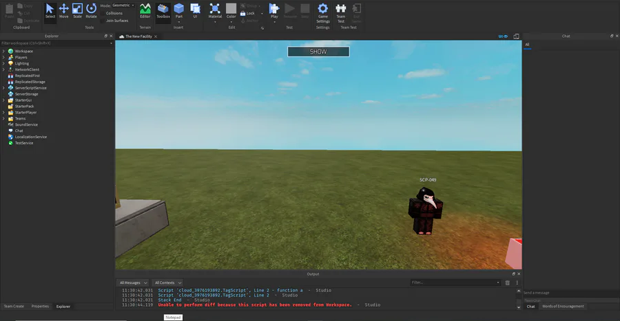
Task: Insert a Part block
Action: coord(179,11)
